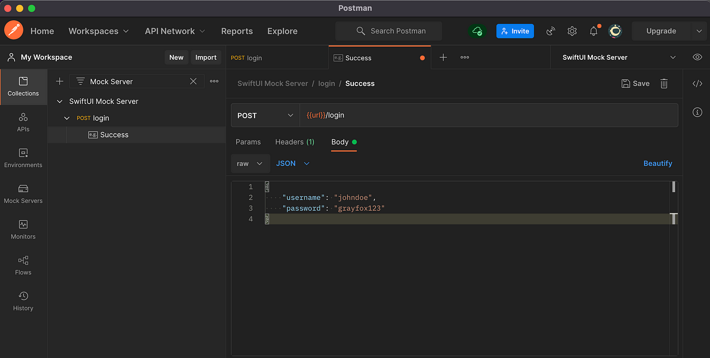Screen dimensions: 710x358
Task: Clear the Mock Server search filter
Action: [193, 81]
